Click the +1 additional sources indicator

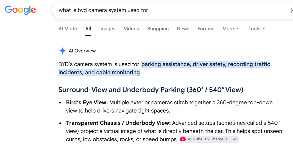(235, 139)
